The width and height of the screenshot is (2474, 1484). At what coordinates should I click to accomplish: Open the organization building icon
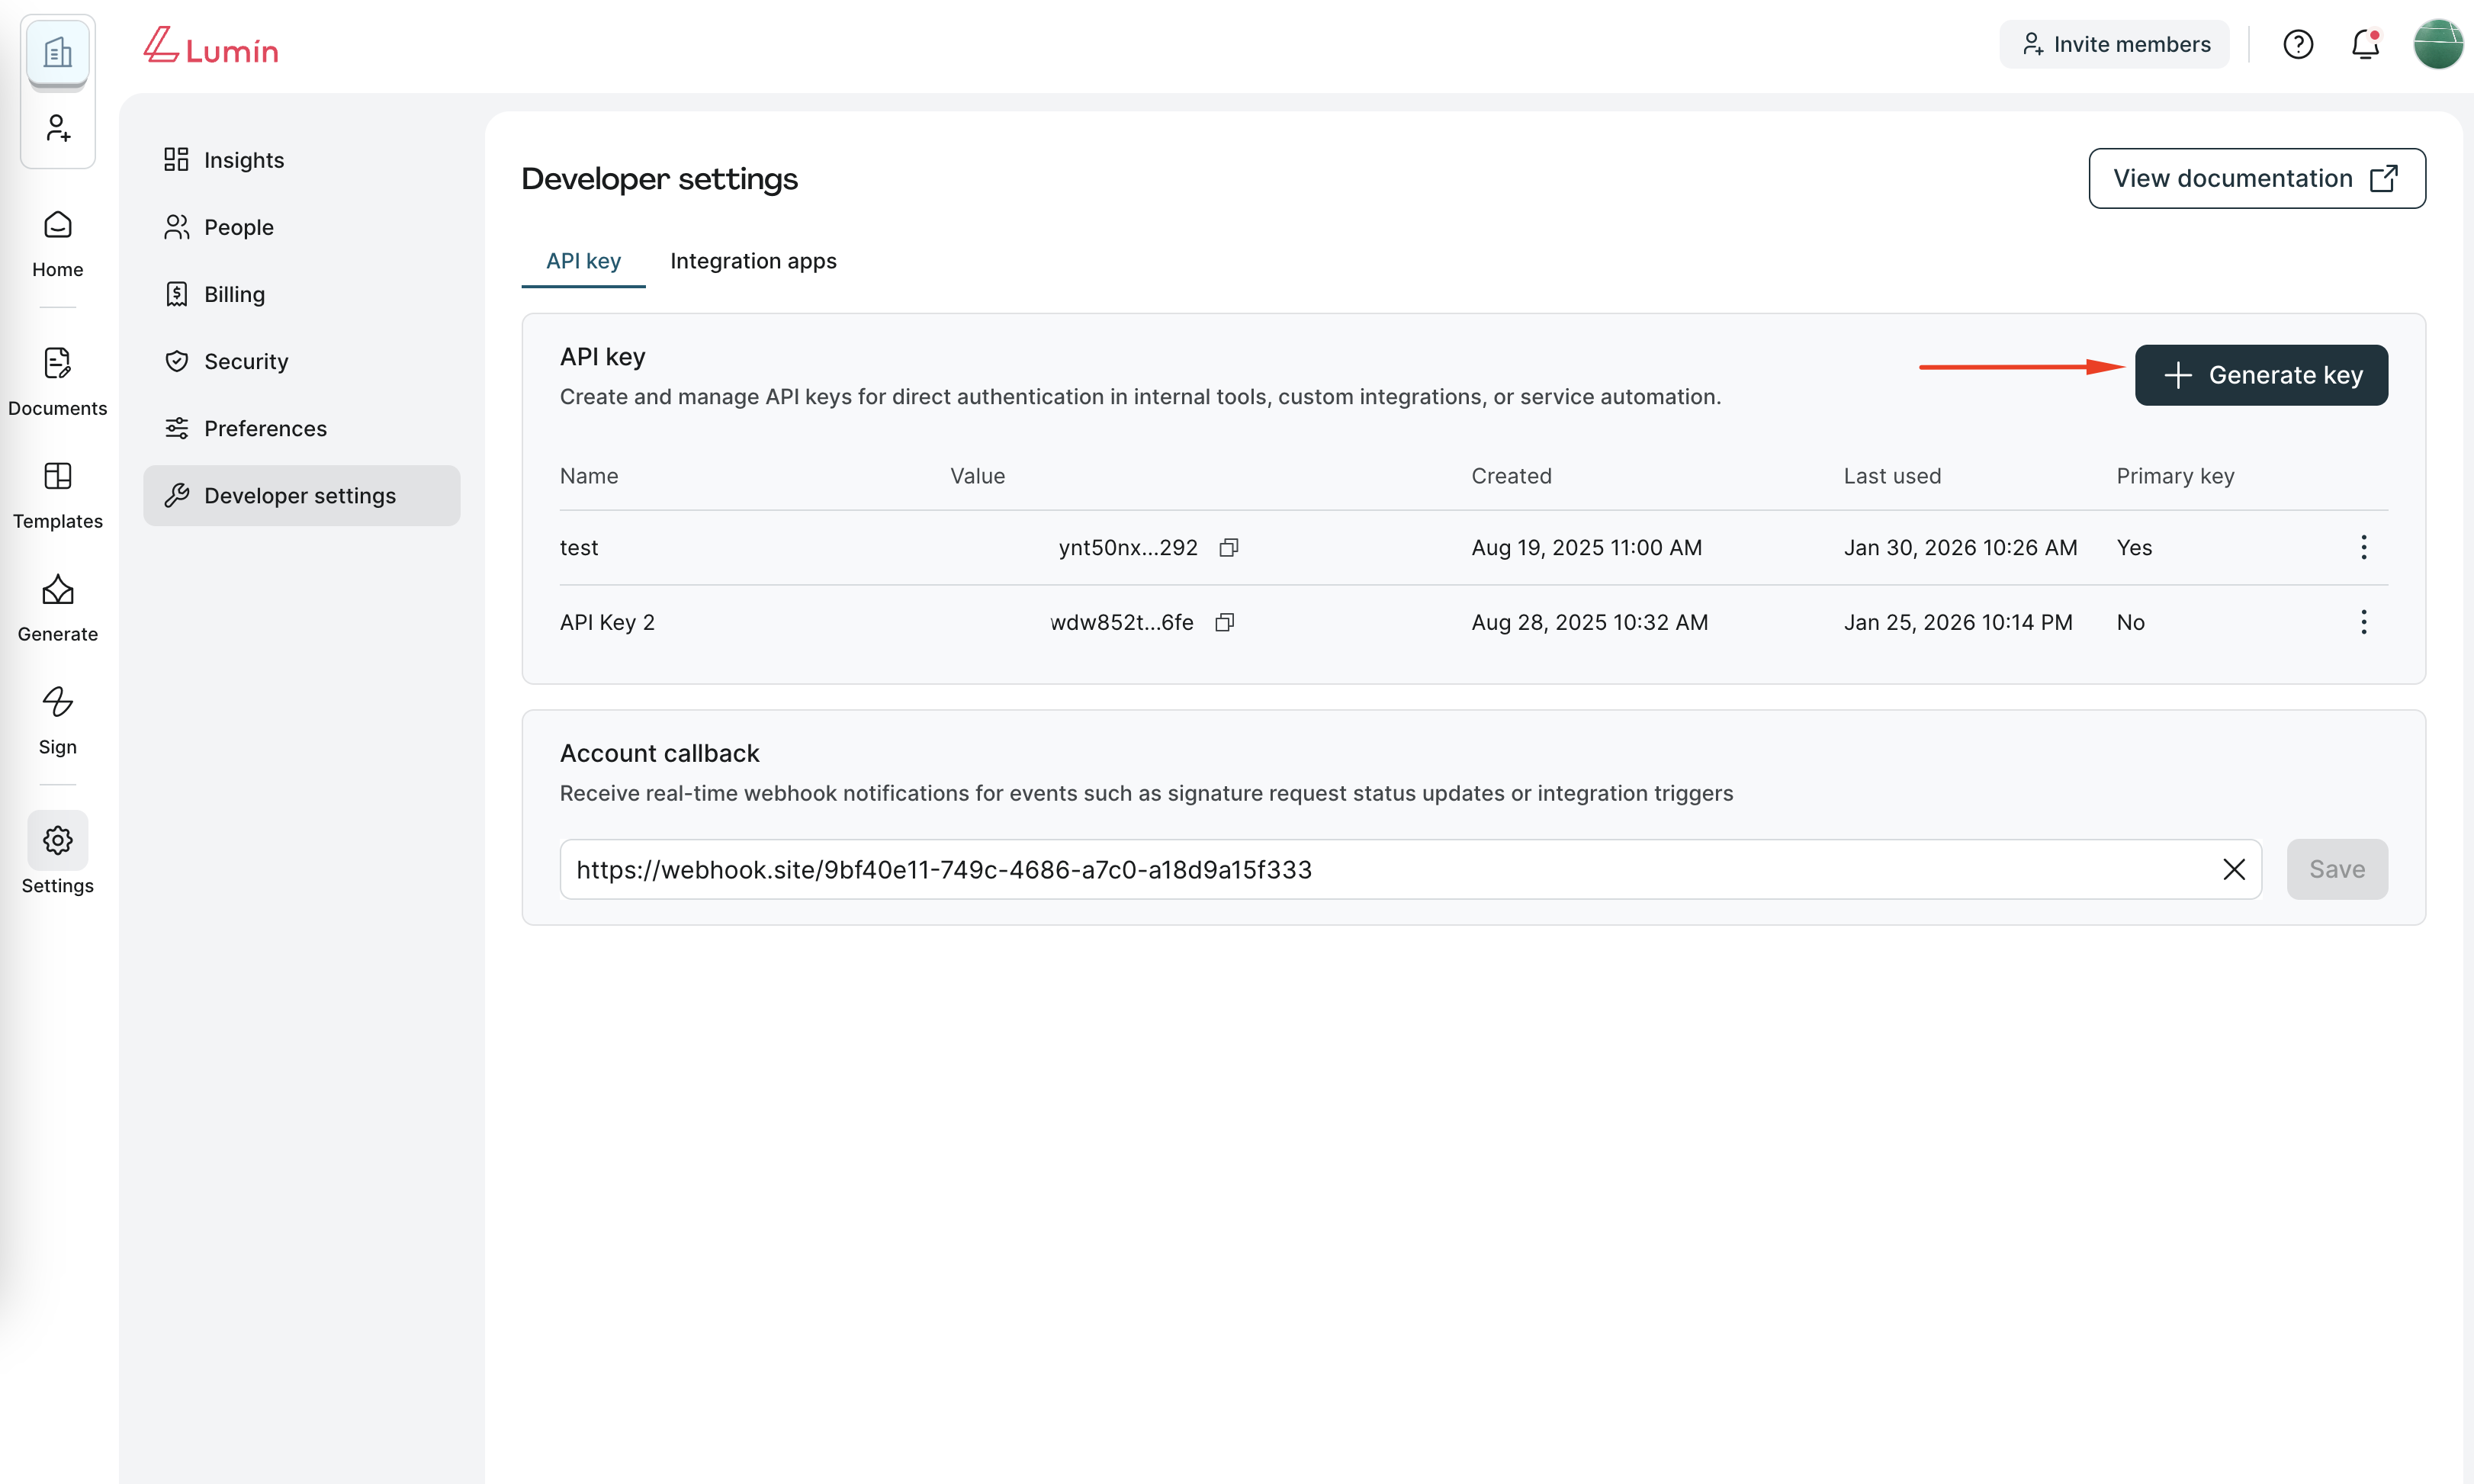58,52
